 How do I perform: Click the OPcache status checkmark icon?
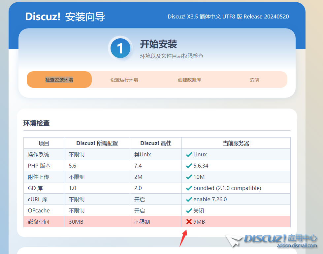(x=189, y=210)
